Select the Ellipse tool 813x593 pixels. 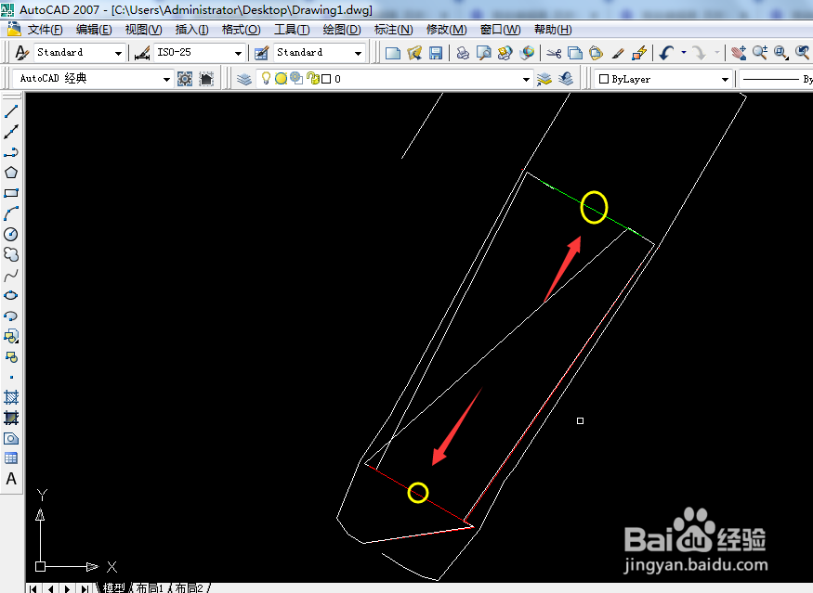tap(11, 295)
